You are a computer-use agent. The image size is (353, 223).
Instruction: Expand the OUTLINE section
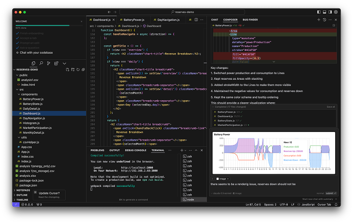(22, 195)
